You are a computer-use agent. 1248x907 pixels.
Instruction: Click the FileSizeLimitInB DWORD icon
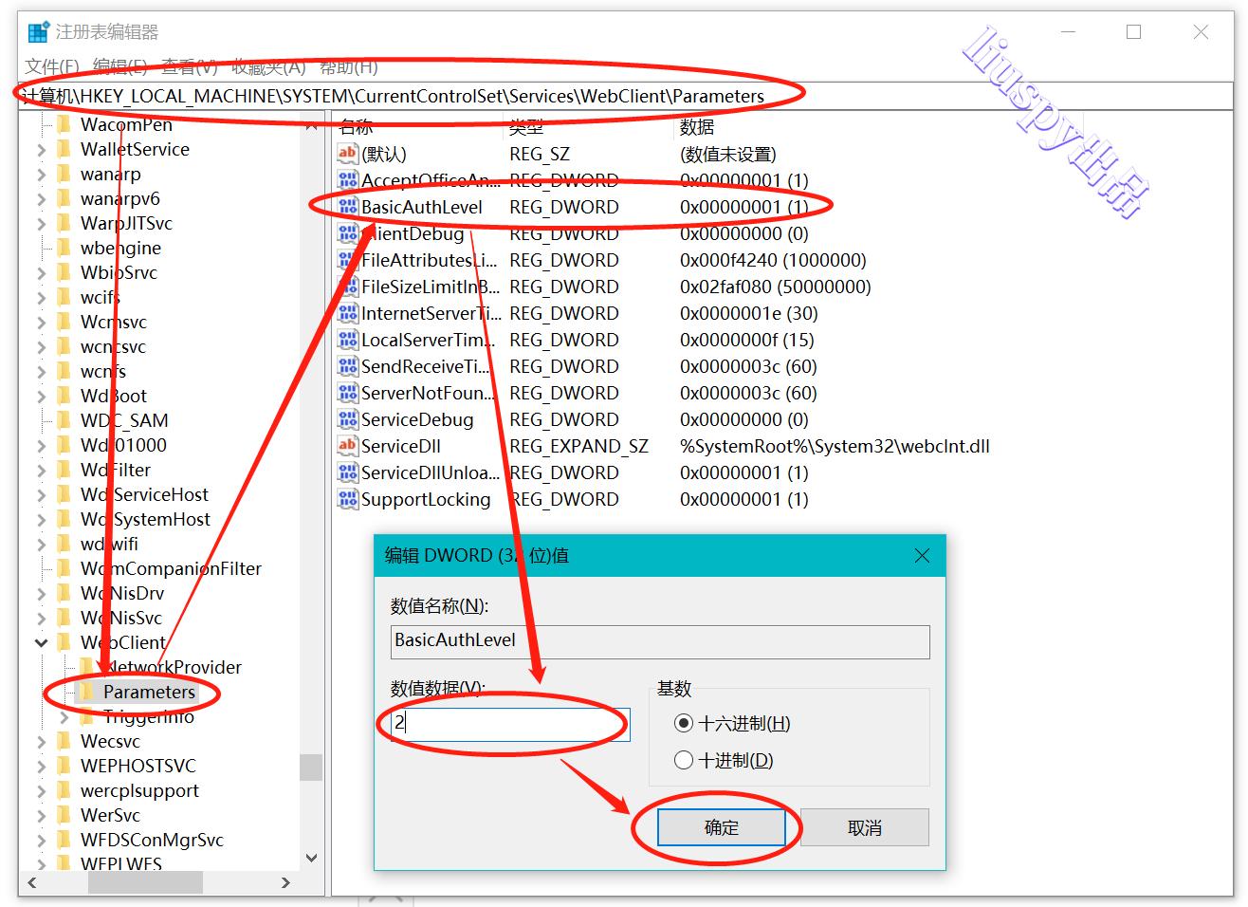point(347,287)
